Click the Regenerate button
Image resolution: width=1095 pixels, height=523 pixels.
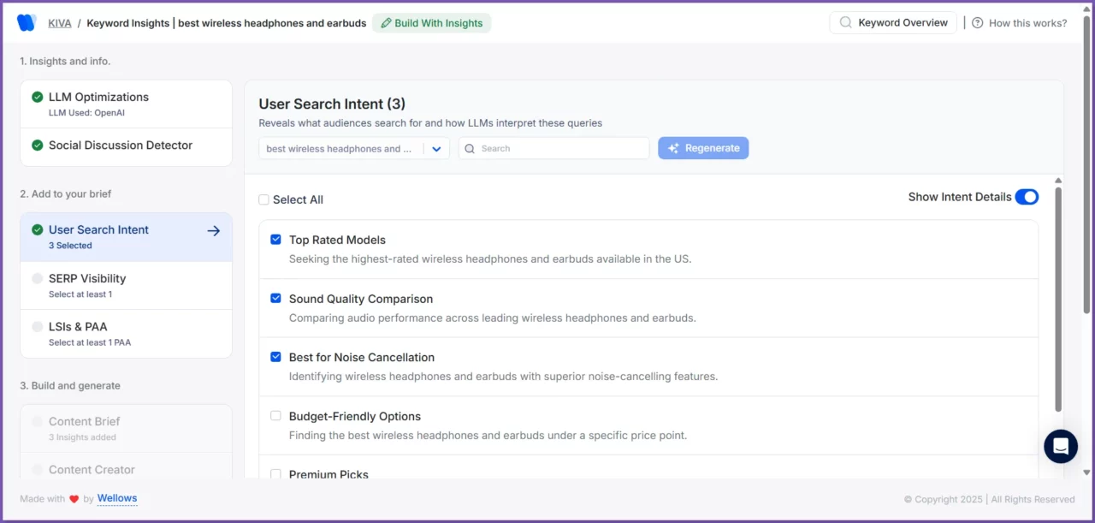(703, 147)
